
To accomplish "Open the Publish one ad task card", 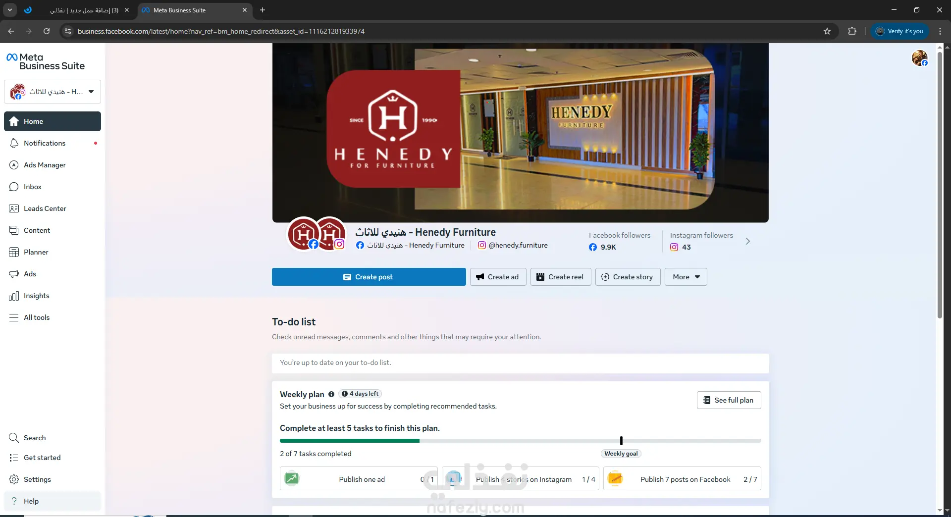I will 359,479.
